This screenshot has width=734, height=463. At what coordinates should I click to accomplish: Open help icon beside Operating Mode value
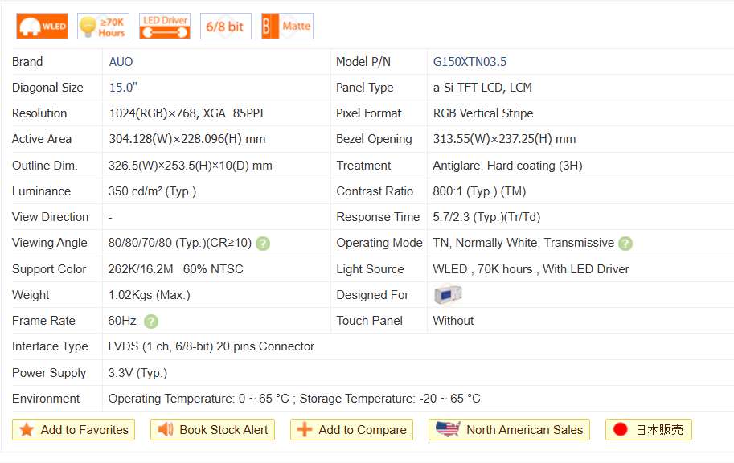pyautogui.click(x=625, y=244)
